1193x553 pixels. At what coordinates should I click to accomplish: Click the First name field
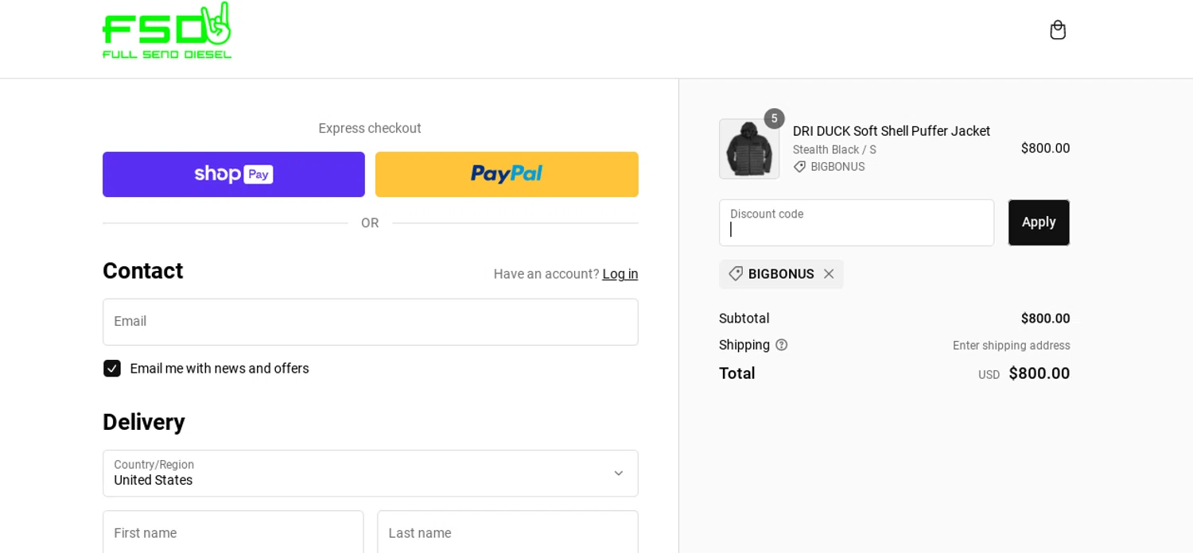coord(233,532)
